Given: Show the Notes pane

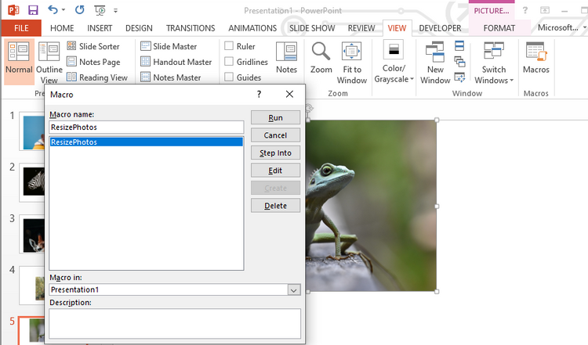Looking at the screenshot, I should tap(286, 59).
